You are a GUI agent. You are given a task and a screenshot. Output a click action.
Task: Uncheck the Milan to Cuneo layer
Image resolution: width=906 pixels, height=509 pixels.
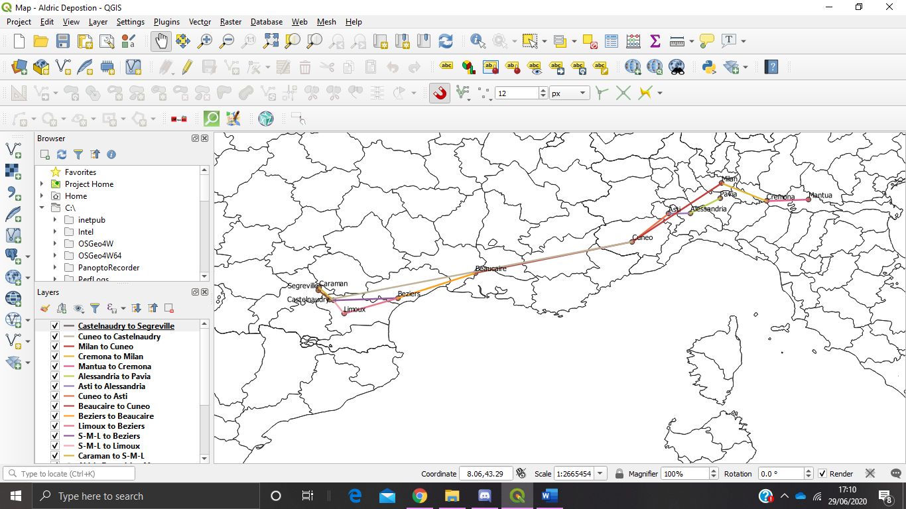(x=56, y=347)
